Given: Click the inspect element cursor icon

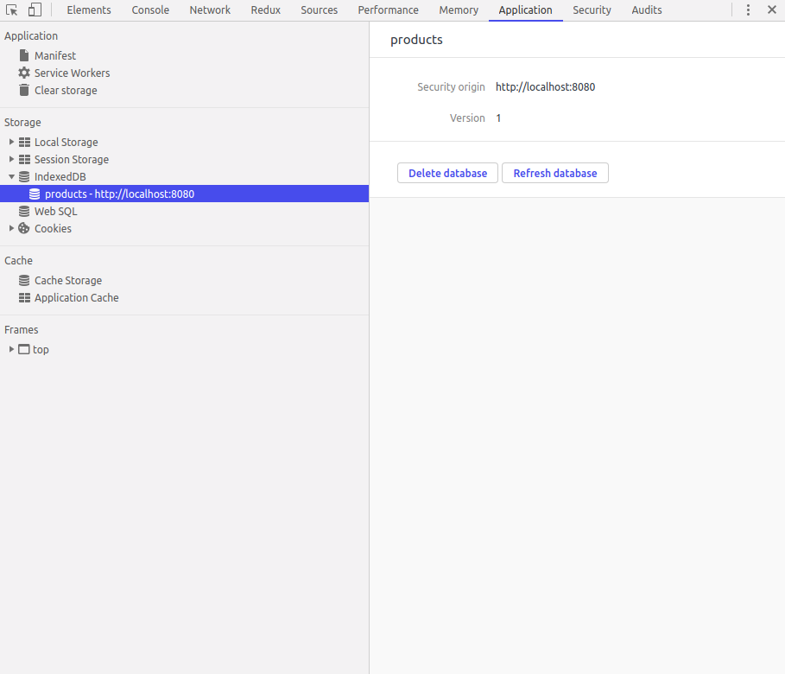Looking at the screenshot, I should coord(12,10).
